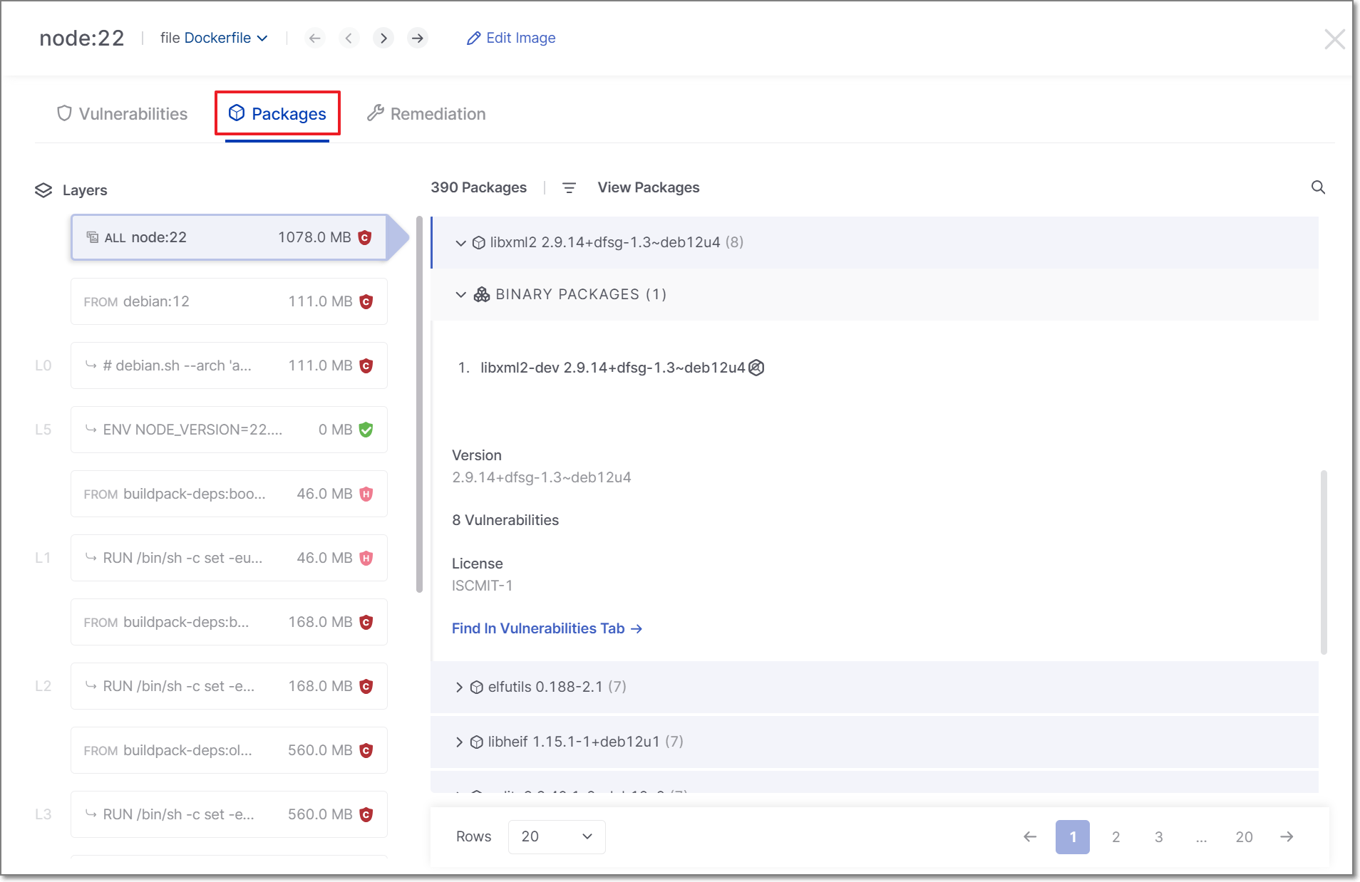This screenshot has height=882, width=1360.
Task: Open the Rows per page dropdown
Action: pos(556,837)
